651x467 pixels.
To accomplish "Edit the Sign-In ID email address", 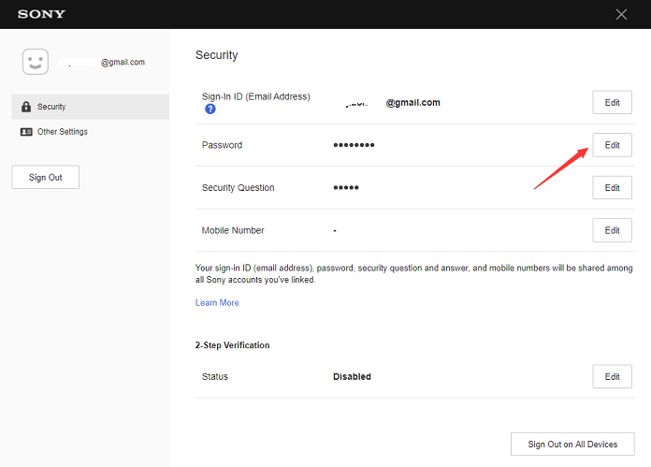I will (612, 102).
